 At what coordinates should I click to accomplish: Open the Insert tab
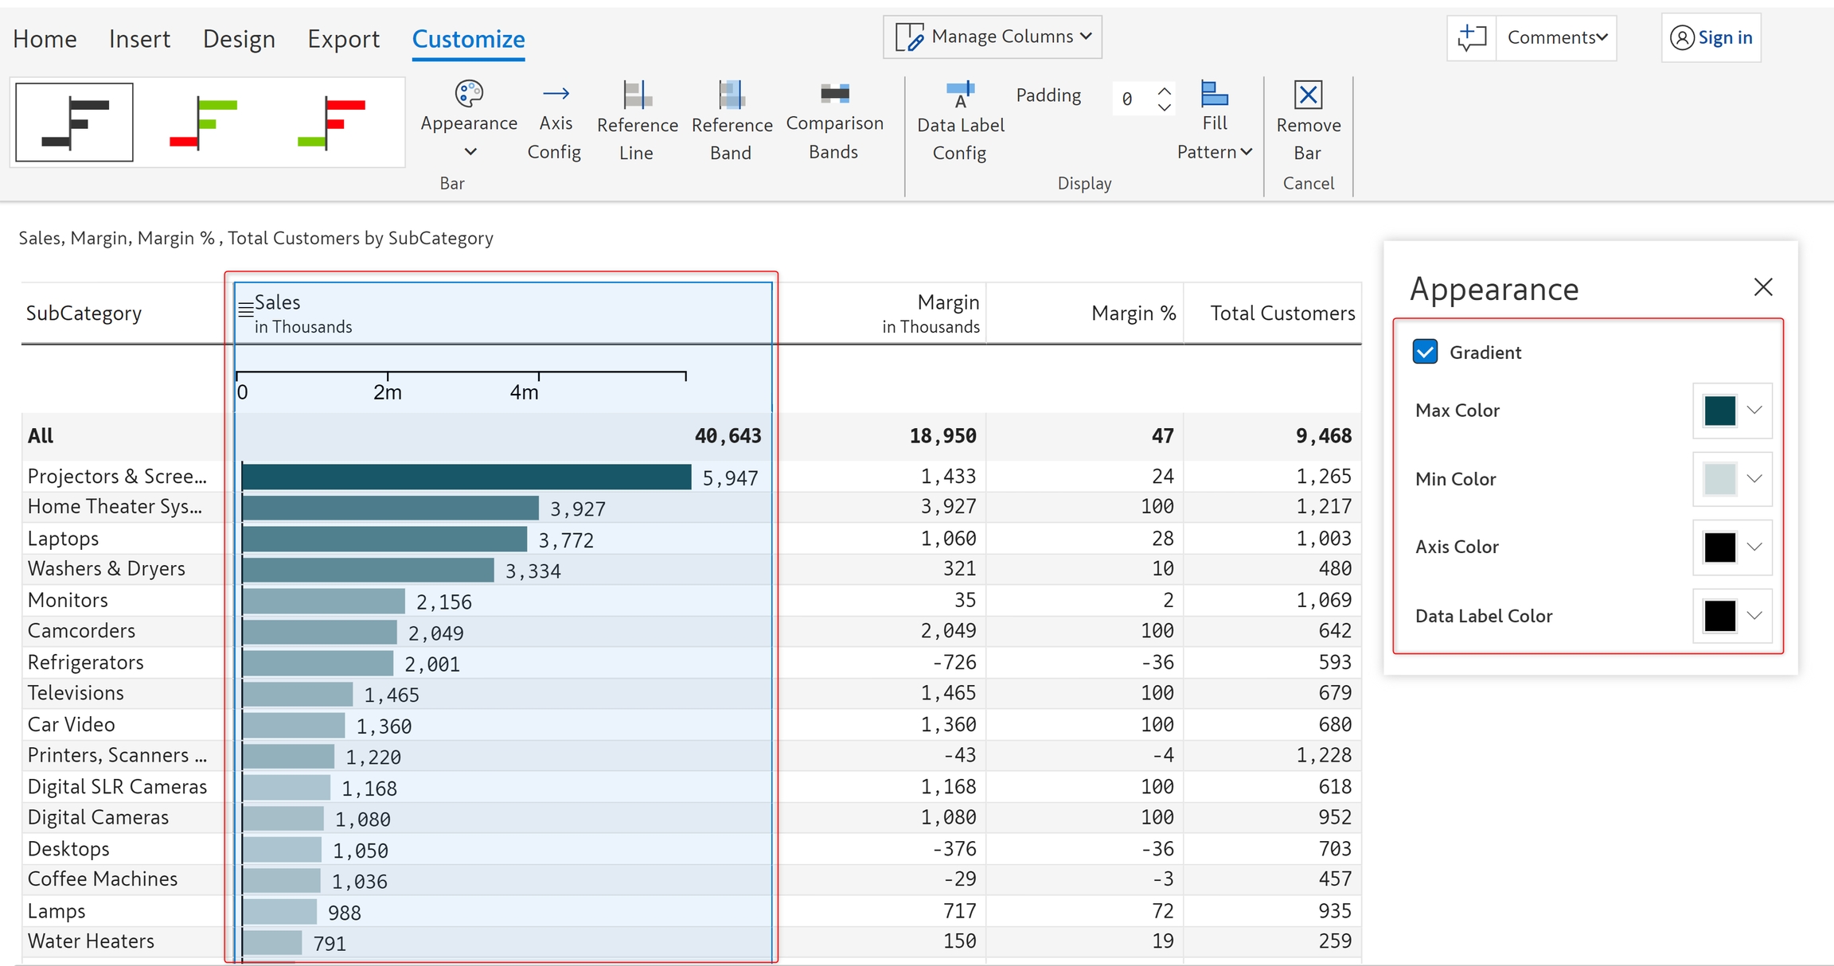tap(139, 39)
